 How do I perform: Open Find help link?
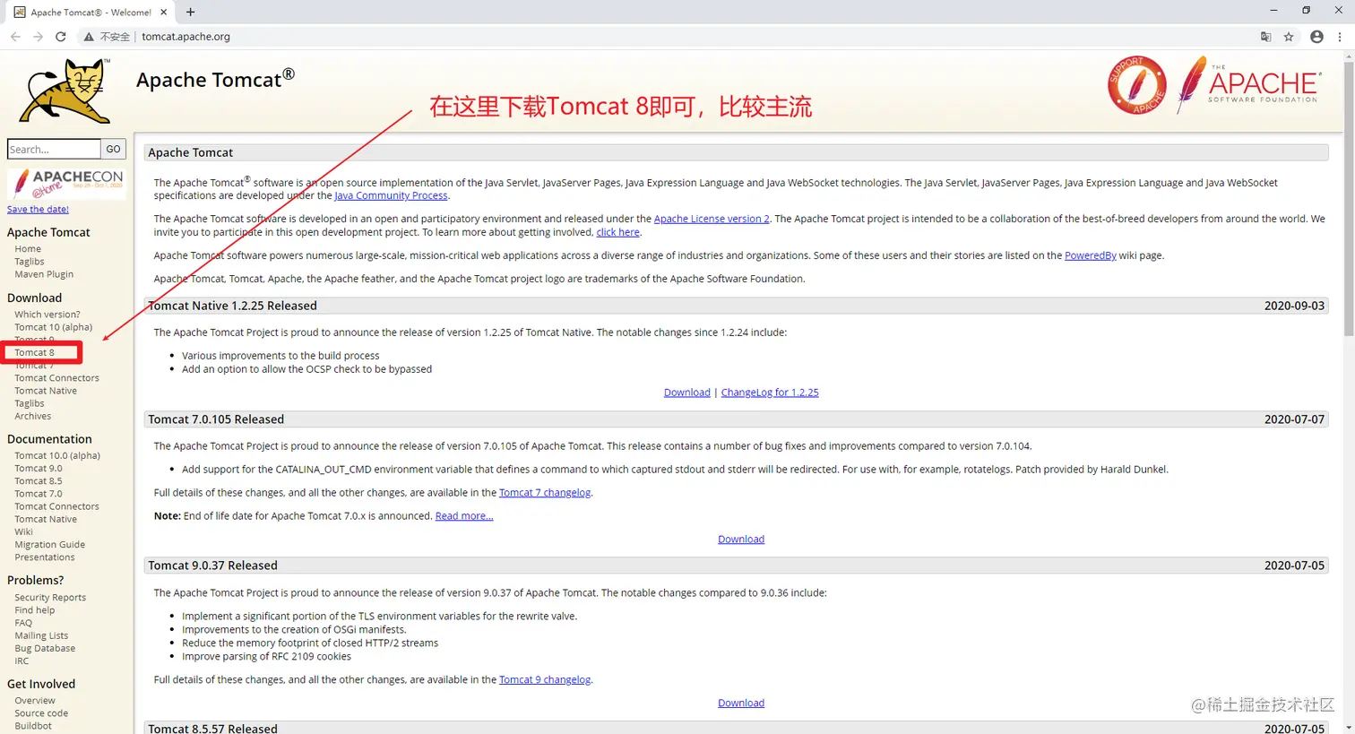pyautogui.click(x=35, y=610)
